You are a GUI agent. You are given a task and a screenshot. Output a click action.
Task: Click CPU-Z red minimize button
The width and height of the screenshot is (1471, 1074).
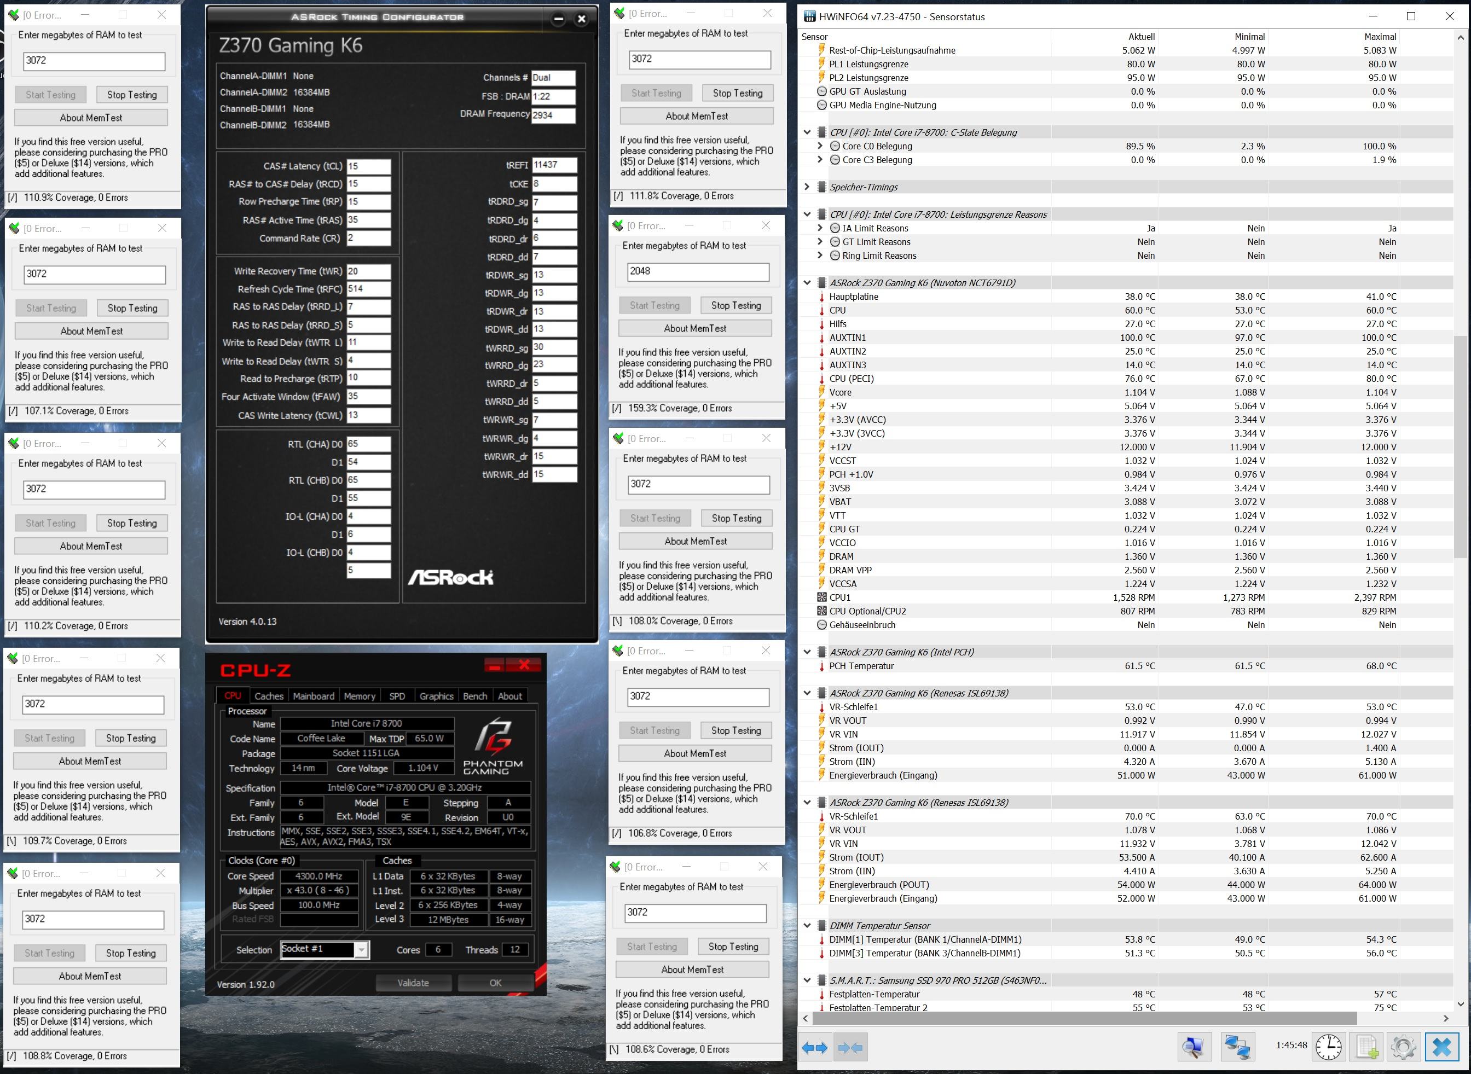click(495, 664)
